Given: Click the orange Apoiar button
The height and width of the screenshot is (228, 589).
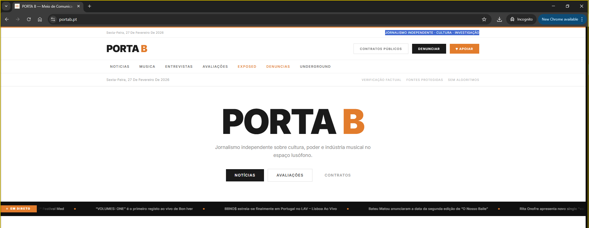Looking at the screenshot, I should coord(464,49).
